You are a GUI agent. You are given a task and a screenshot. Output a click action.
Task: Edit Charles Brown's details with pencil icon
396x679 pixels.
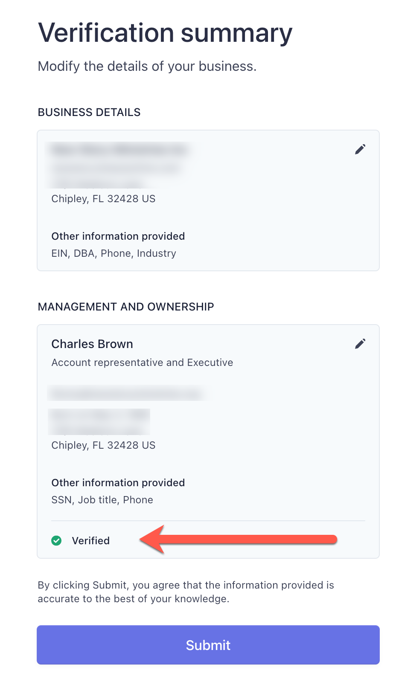click(x=360, y=344)
